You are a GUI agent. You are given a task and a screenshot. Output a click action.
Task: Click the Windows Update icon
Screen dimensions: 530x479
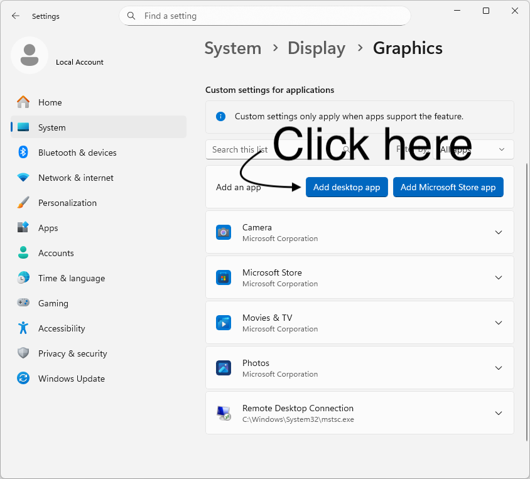[x=23, y=379]
